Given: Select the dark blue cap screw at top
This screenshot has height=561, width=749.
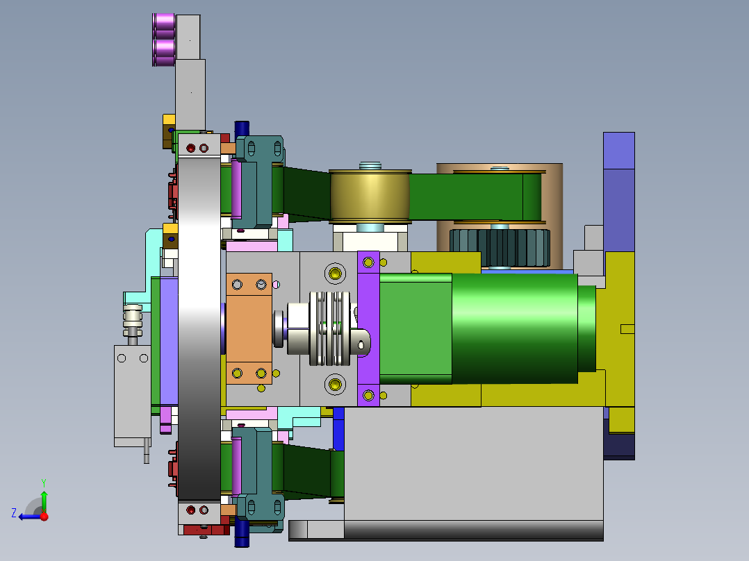Looking at the screenshot, I should pyautogui.click(x=241, y=128).
